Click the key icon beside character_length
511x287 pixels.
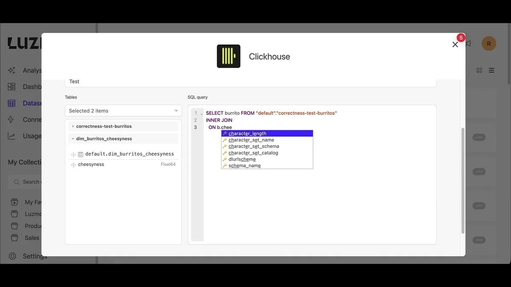tap(225, 134)
